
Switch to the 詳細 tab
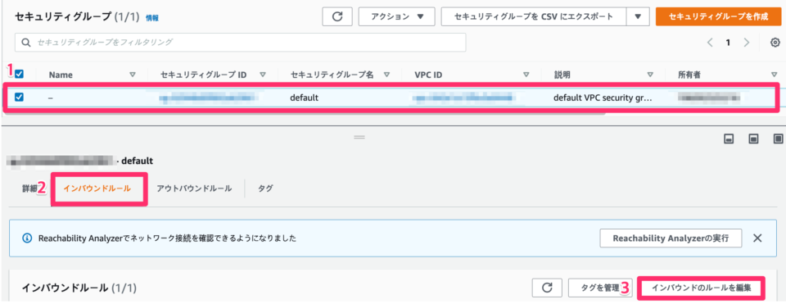click(29, 188)
